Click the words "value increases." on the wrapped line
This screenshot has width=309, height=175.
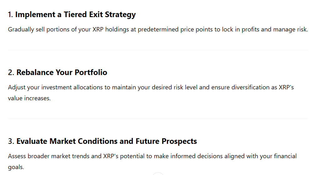click(x=29, y=98)
